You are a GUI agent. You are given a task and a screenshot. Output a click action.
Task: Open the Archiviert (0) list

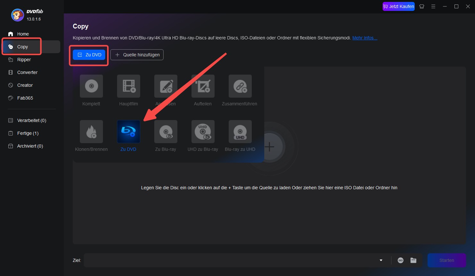pyautogui.click(x=30, y=146)
